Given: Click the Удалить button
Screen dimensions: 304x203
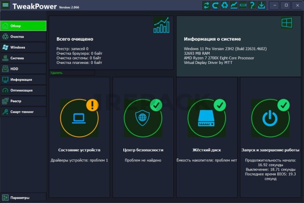Looking at the screenshot, I should click(x=72, y=73).
